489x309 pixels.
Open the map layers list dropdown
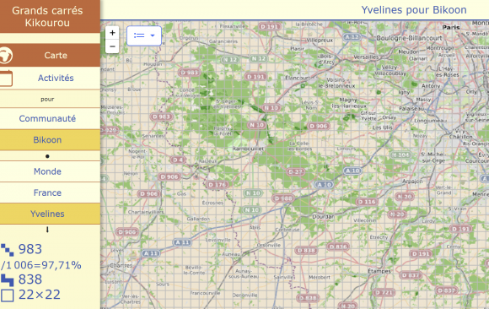tap(144, 35)
